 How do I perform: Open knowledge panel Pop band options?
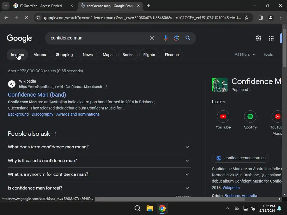point(251,89)
